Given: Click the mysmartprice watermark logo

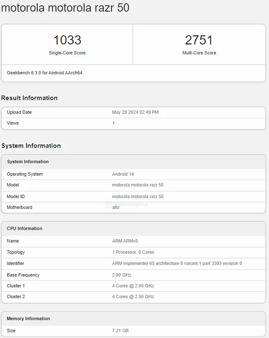Looking at the screenshot, I should [126, 204].
